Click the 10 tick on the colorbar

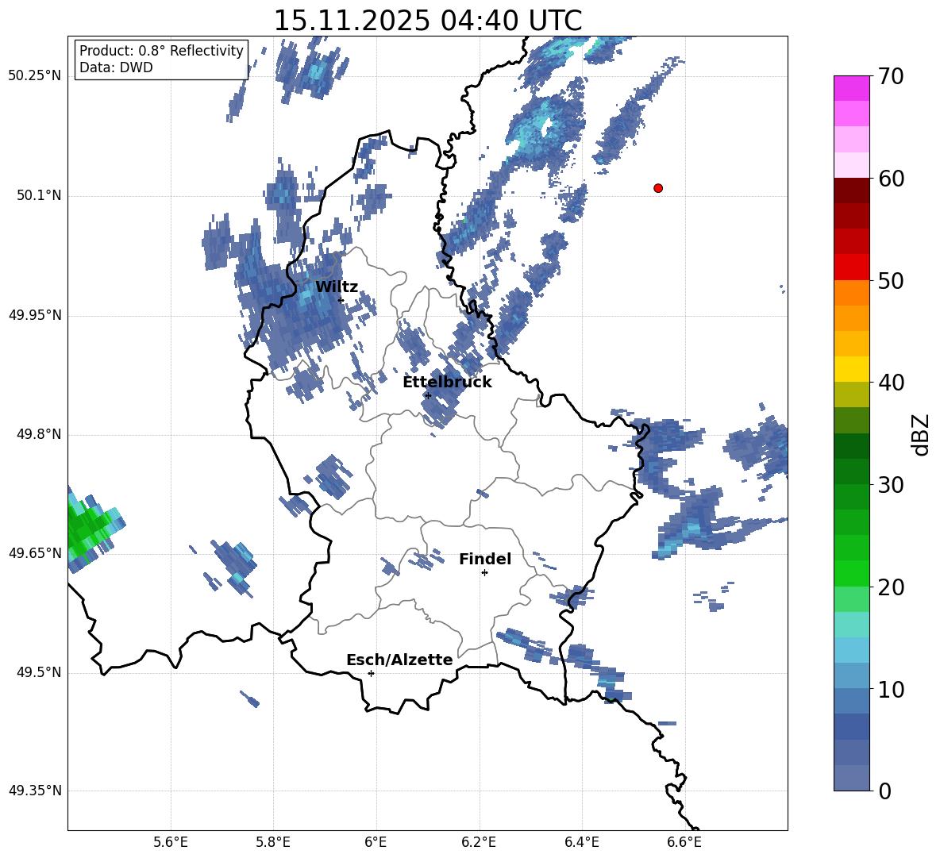tap(891, 689)
